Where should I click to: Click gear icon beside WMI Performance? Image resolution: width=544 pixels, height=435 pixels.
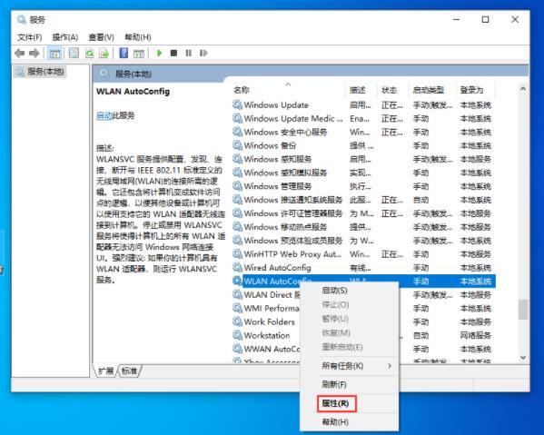(237, 308)
